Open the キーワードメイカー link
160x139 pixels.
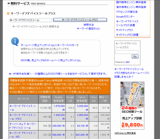coord(67,45)
